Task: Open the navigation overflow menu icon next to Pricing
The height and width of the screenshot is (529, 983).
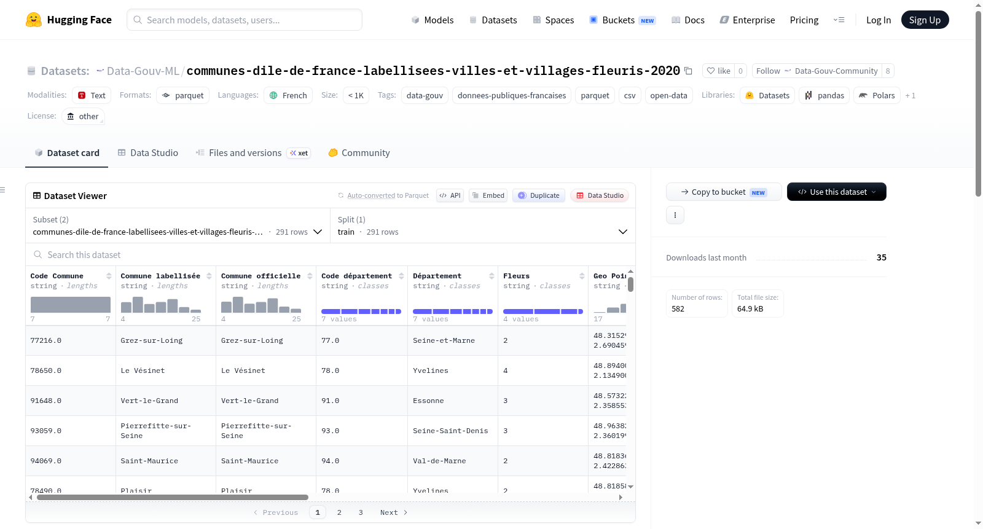Action: click(x=839, y=20)
